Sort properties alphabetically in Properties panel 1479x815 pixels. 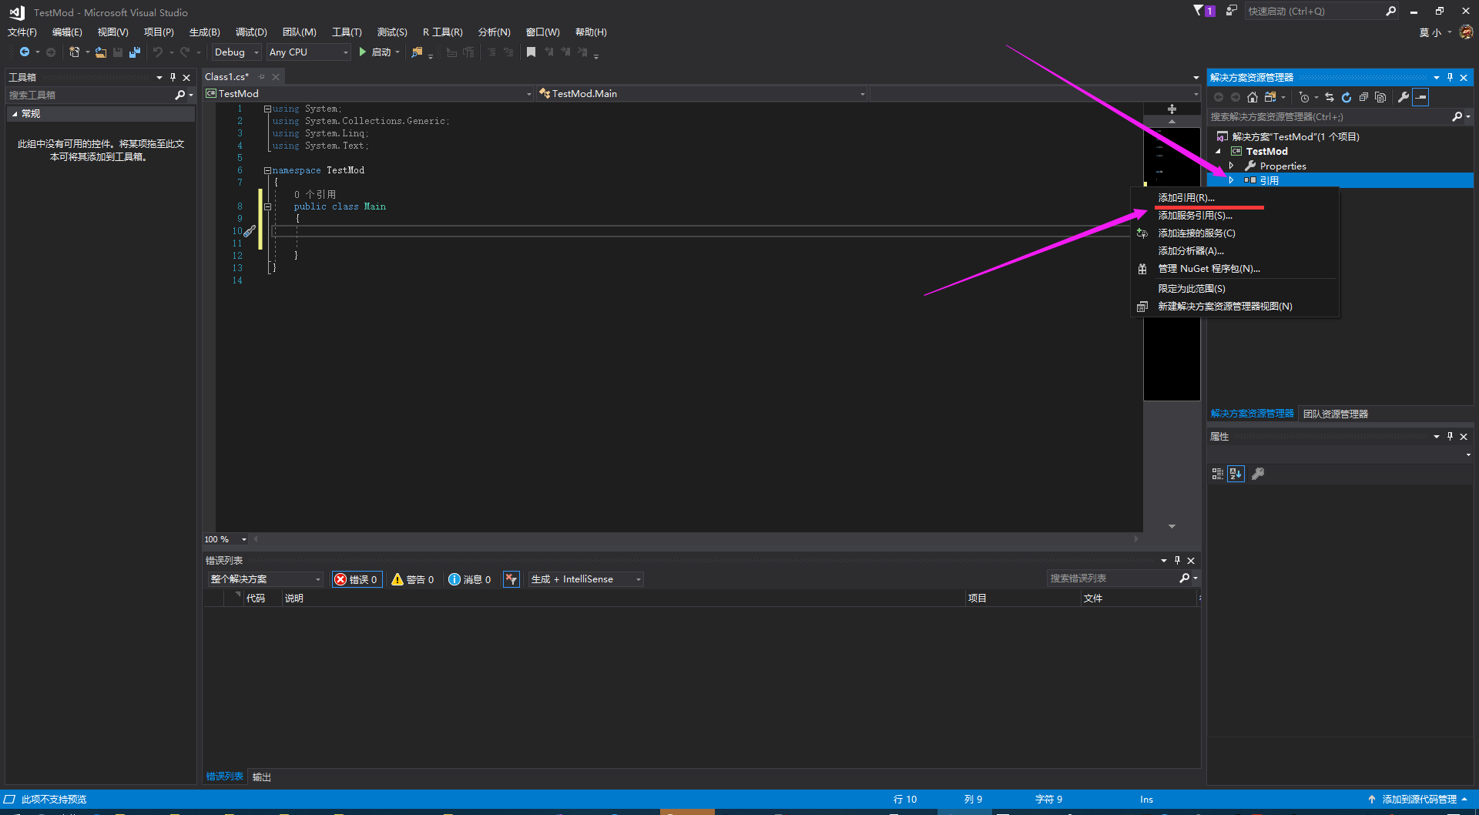(x=1236, y=473)
